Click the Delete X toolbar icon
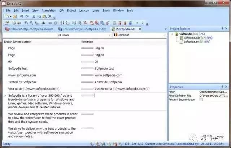 tap(50, 17)
